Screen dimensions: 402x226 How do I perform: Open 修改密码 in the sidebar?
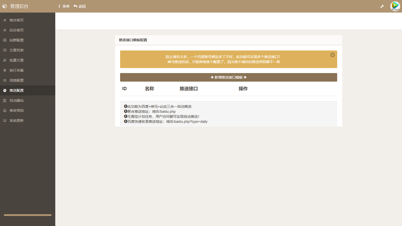click(x=17, y=110)
